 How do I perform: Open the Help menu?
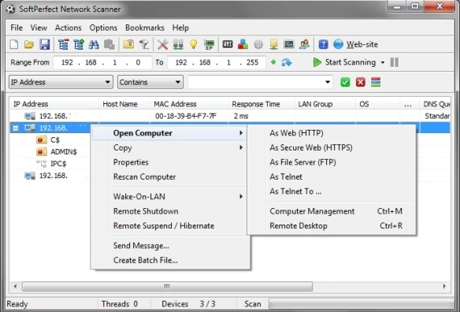coord(180,28)
